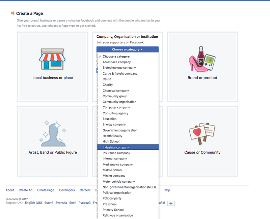Choose Insurance Company category

point(128,153)
